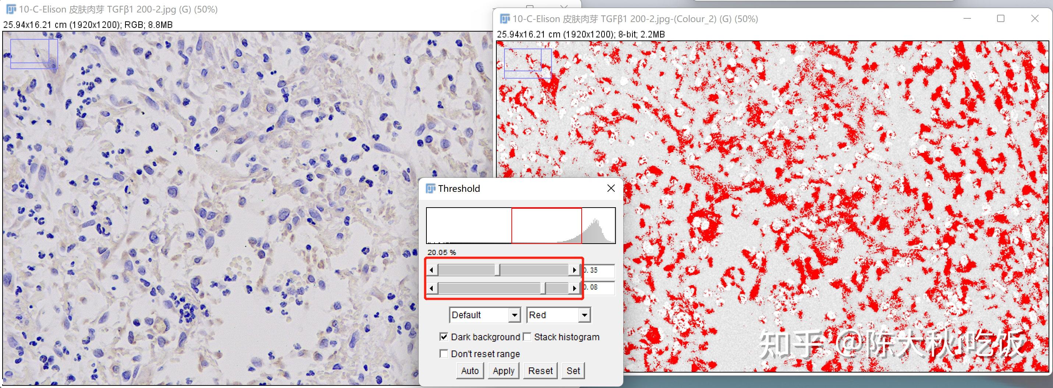Click the Set button in Threshold dialog
The height and width of the screenshot is (388, 1053).
[573, 371]
